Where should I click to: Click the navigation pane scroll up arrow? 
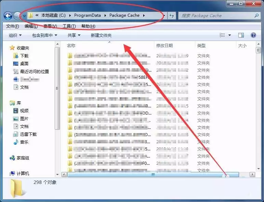[57, 44]
